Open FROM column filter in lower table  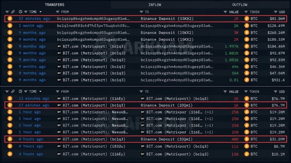[x=58, y=92]
